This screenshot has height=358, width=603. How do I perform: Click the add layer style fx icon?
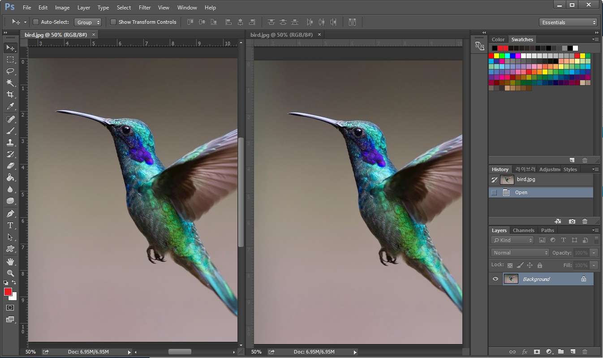pos(525,352)
